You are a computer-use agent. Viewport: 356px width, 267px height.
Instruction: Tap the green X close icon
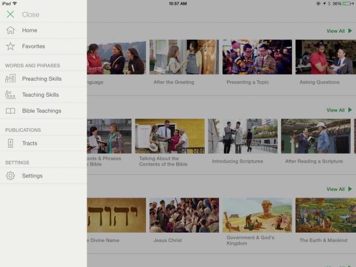click(x=10, y=14)
